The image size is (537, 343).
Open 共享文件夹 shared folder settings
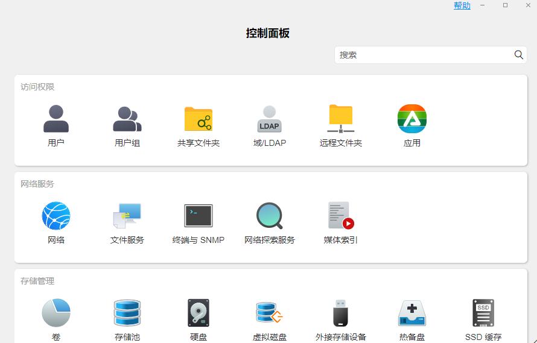pyautogui.click(x=199, y=119)
